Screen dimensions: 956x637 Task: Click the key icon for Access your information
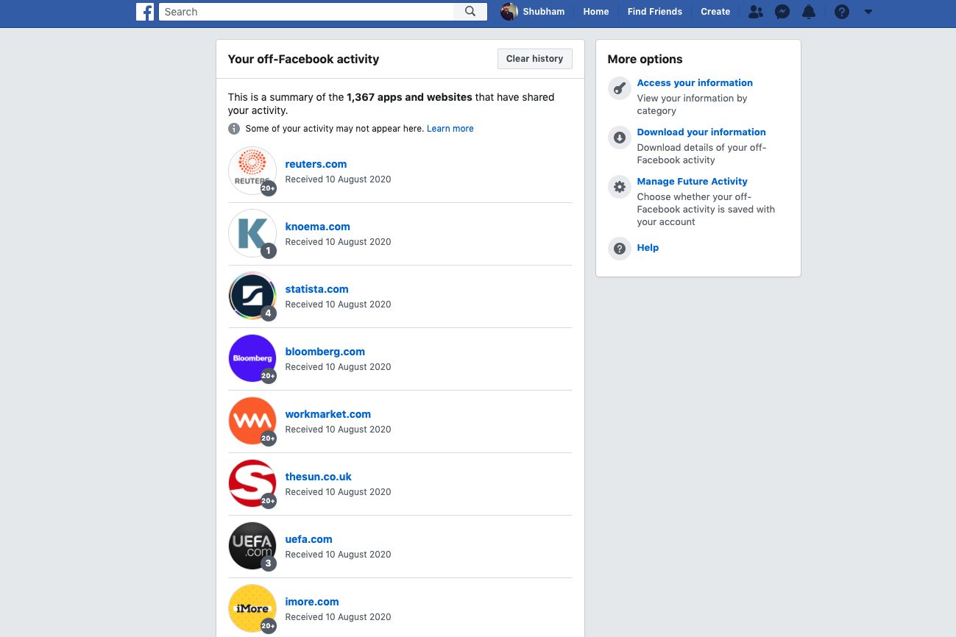[620, 88]
